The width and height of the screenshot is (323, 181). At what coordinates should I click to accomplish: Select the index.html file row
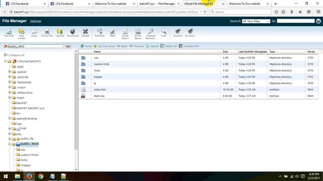coord(198,89)
